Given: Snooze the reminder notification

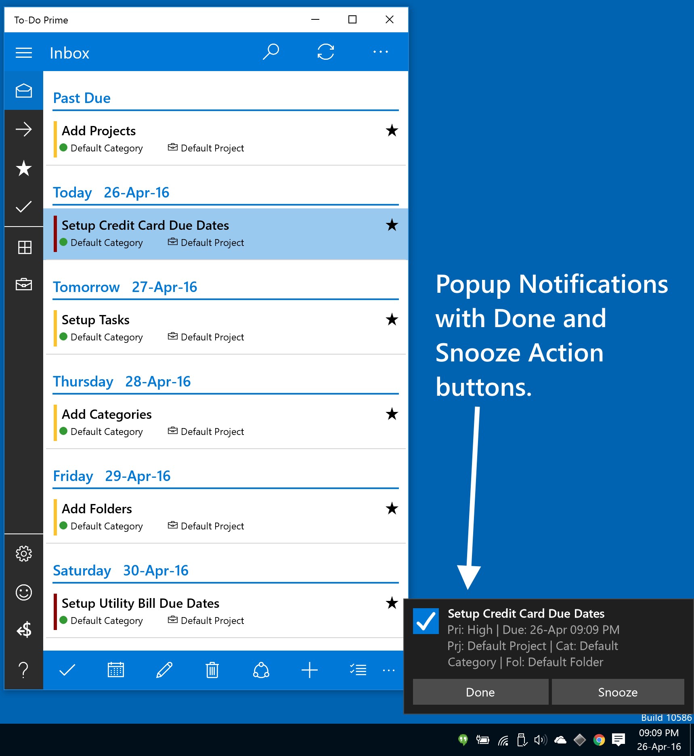Looking at the screenshot, I should coord(618,692).
